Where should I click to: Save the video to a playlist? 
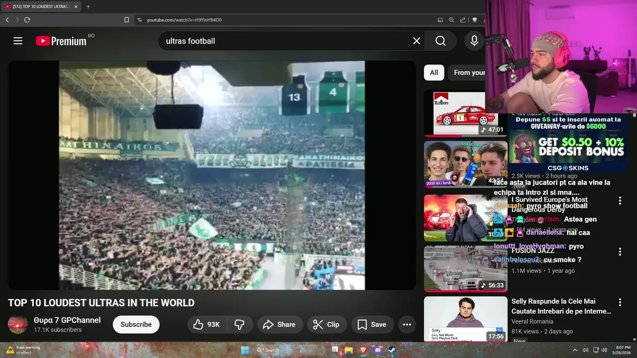(372, 325)
